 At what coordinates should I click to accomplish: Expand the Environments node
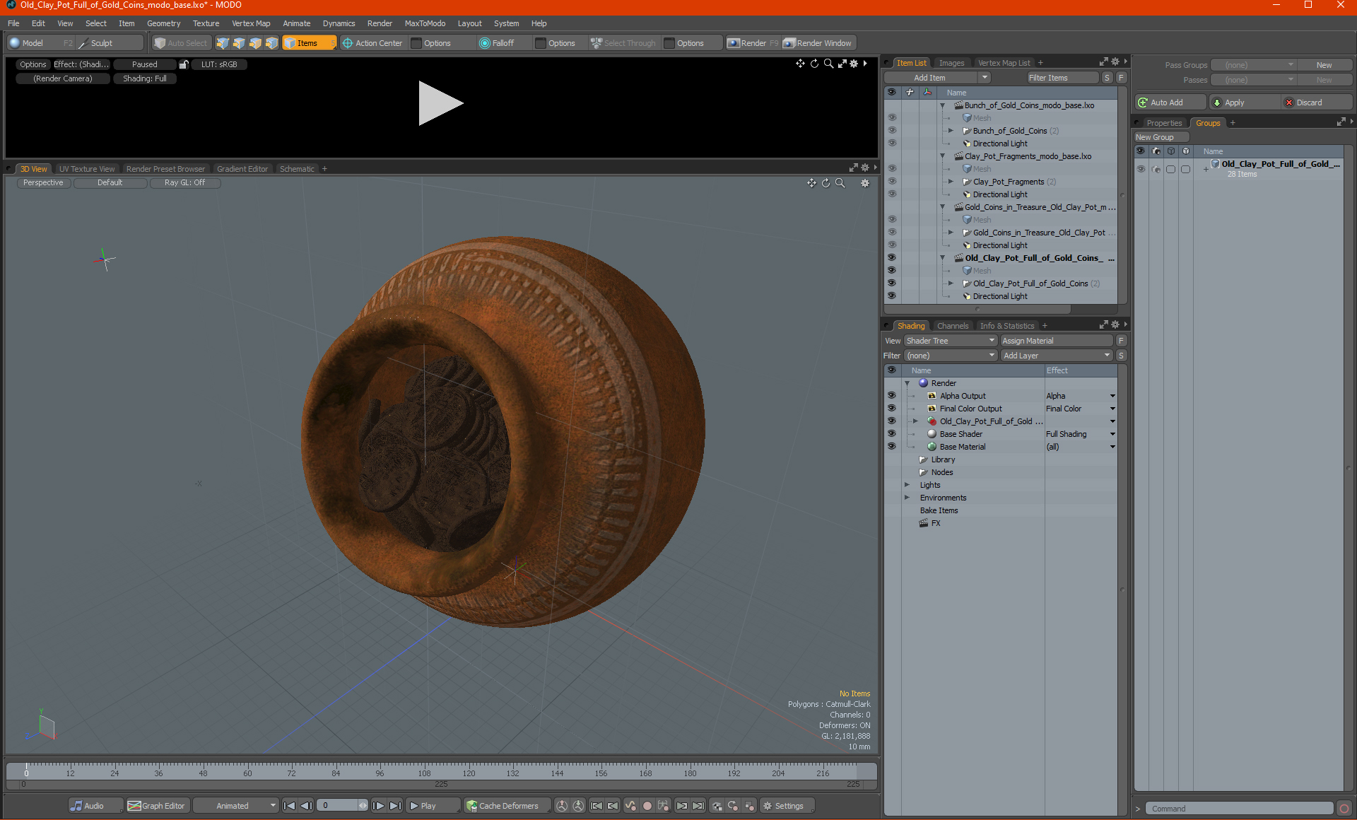(x=907, y=498)
